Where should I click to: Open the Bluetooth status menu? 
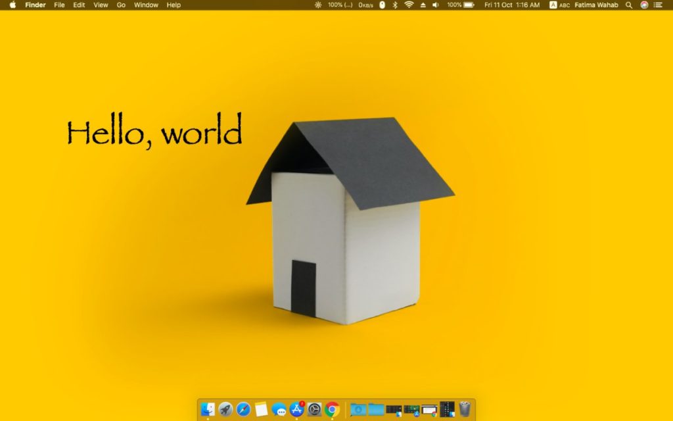tap(394, 5)
